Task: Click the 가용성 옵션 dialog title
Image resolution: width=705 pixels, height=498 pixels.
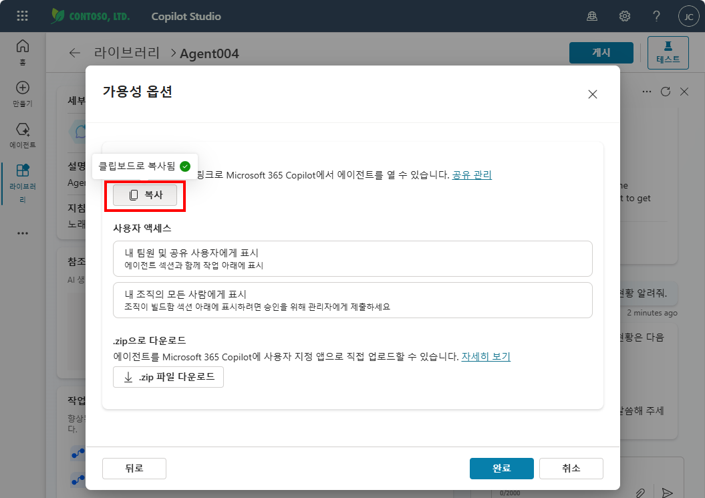Action: tap(138, 92)
